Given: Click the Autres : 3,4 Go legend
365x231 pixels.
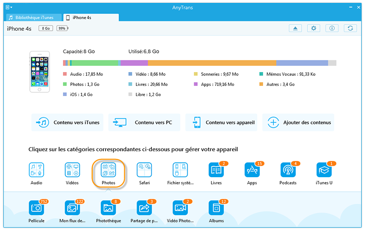Looking at the screenshot, I should click(x=277, y=85).
